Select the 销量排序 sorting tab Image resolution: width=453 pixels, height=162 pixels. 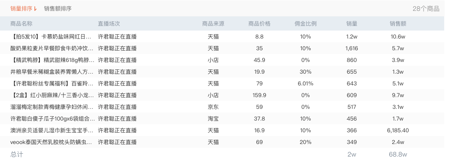[x=21, y=9]
